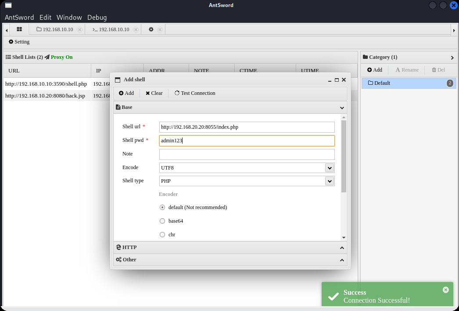Click Add button in Add shell toolbar
This screenshot has width=459, height=311.
[x=126, y=93]
